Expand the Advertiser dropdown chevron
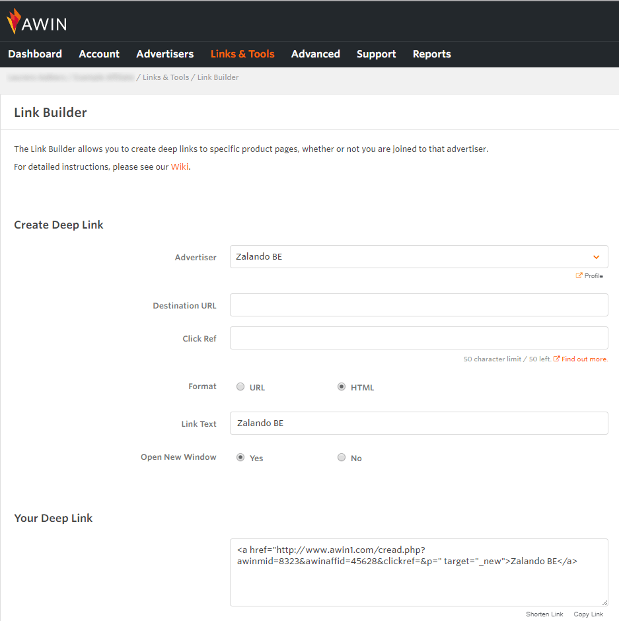The width and height of the screenshot is (619, 621). coord(596,257)
